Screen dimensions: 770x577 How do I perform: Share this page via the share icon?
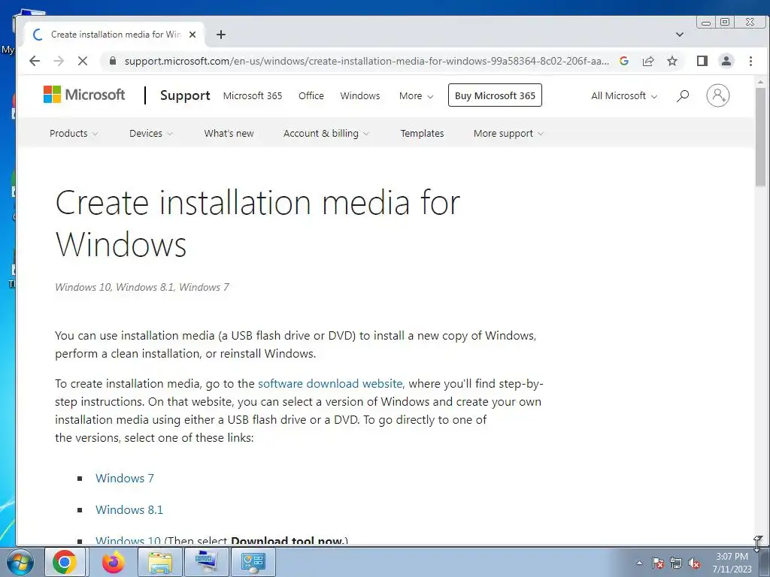tap(648, 61)
